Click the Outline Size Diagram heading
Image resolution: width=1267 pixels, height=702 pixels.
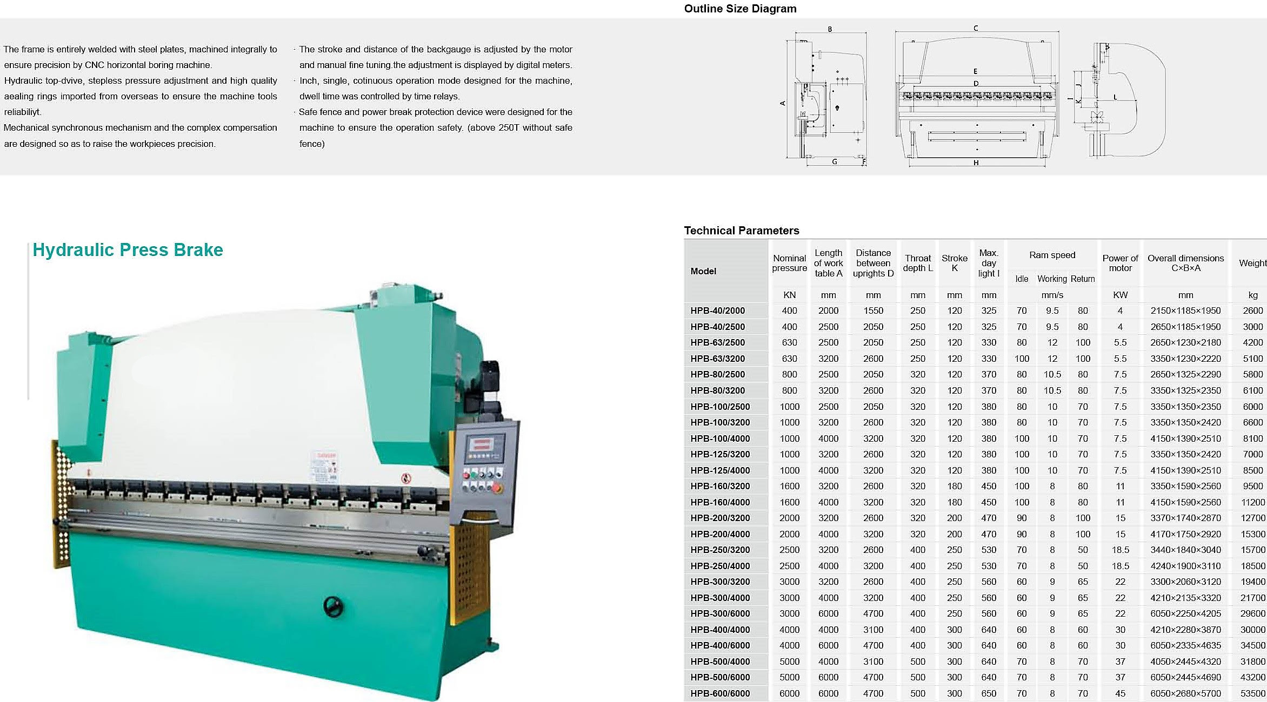[x=740, y=9]
